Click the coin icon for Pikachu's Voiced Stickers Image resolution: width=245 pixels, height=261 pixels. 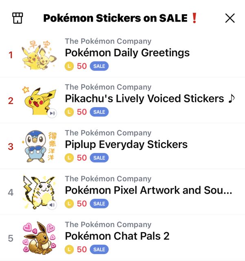69,112
